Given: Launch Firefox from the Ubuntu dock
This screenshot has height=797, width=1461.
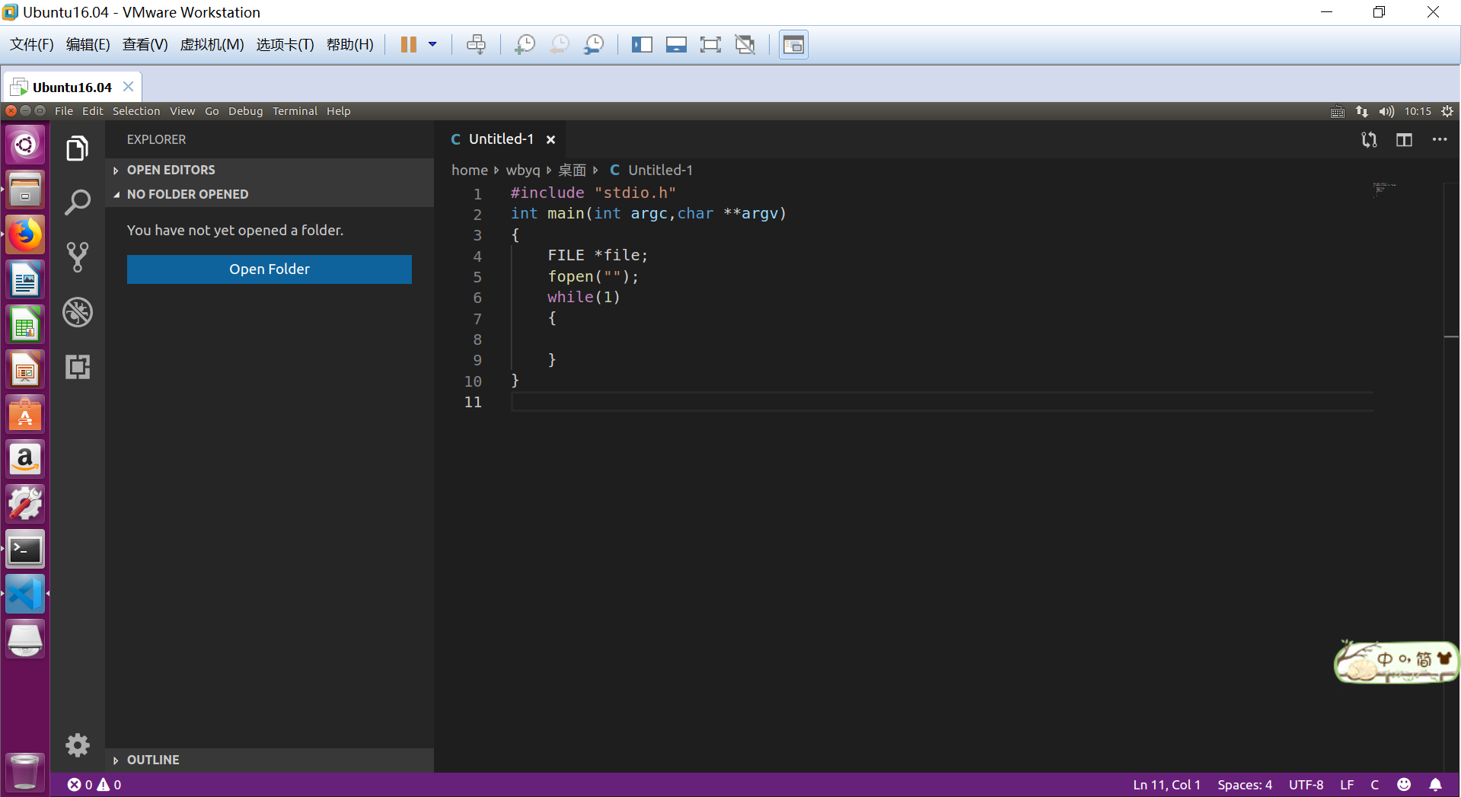Looking at the screenshot, I should point(25,235).
